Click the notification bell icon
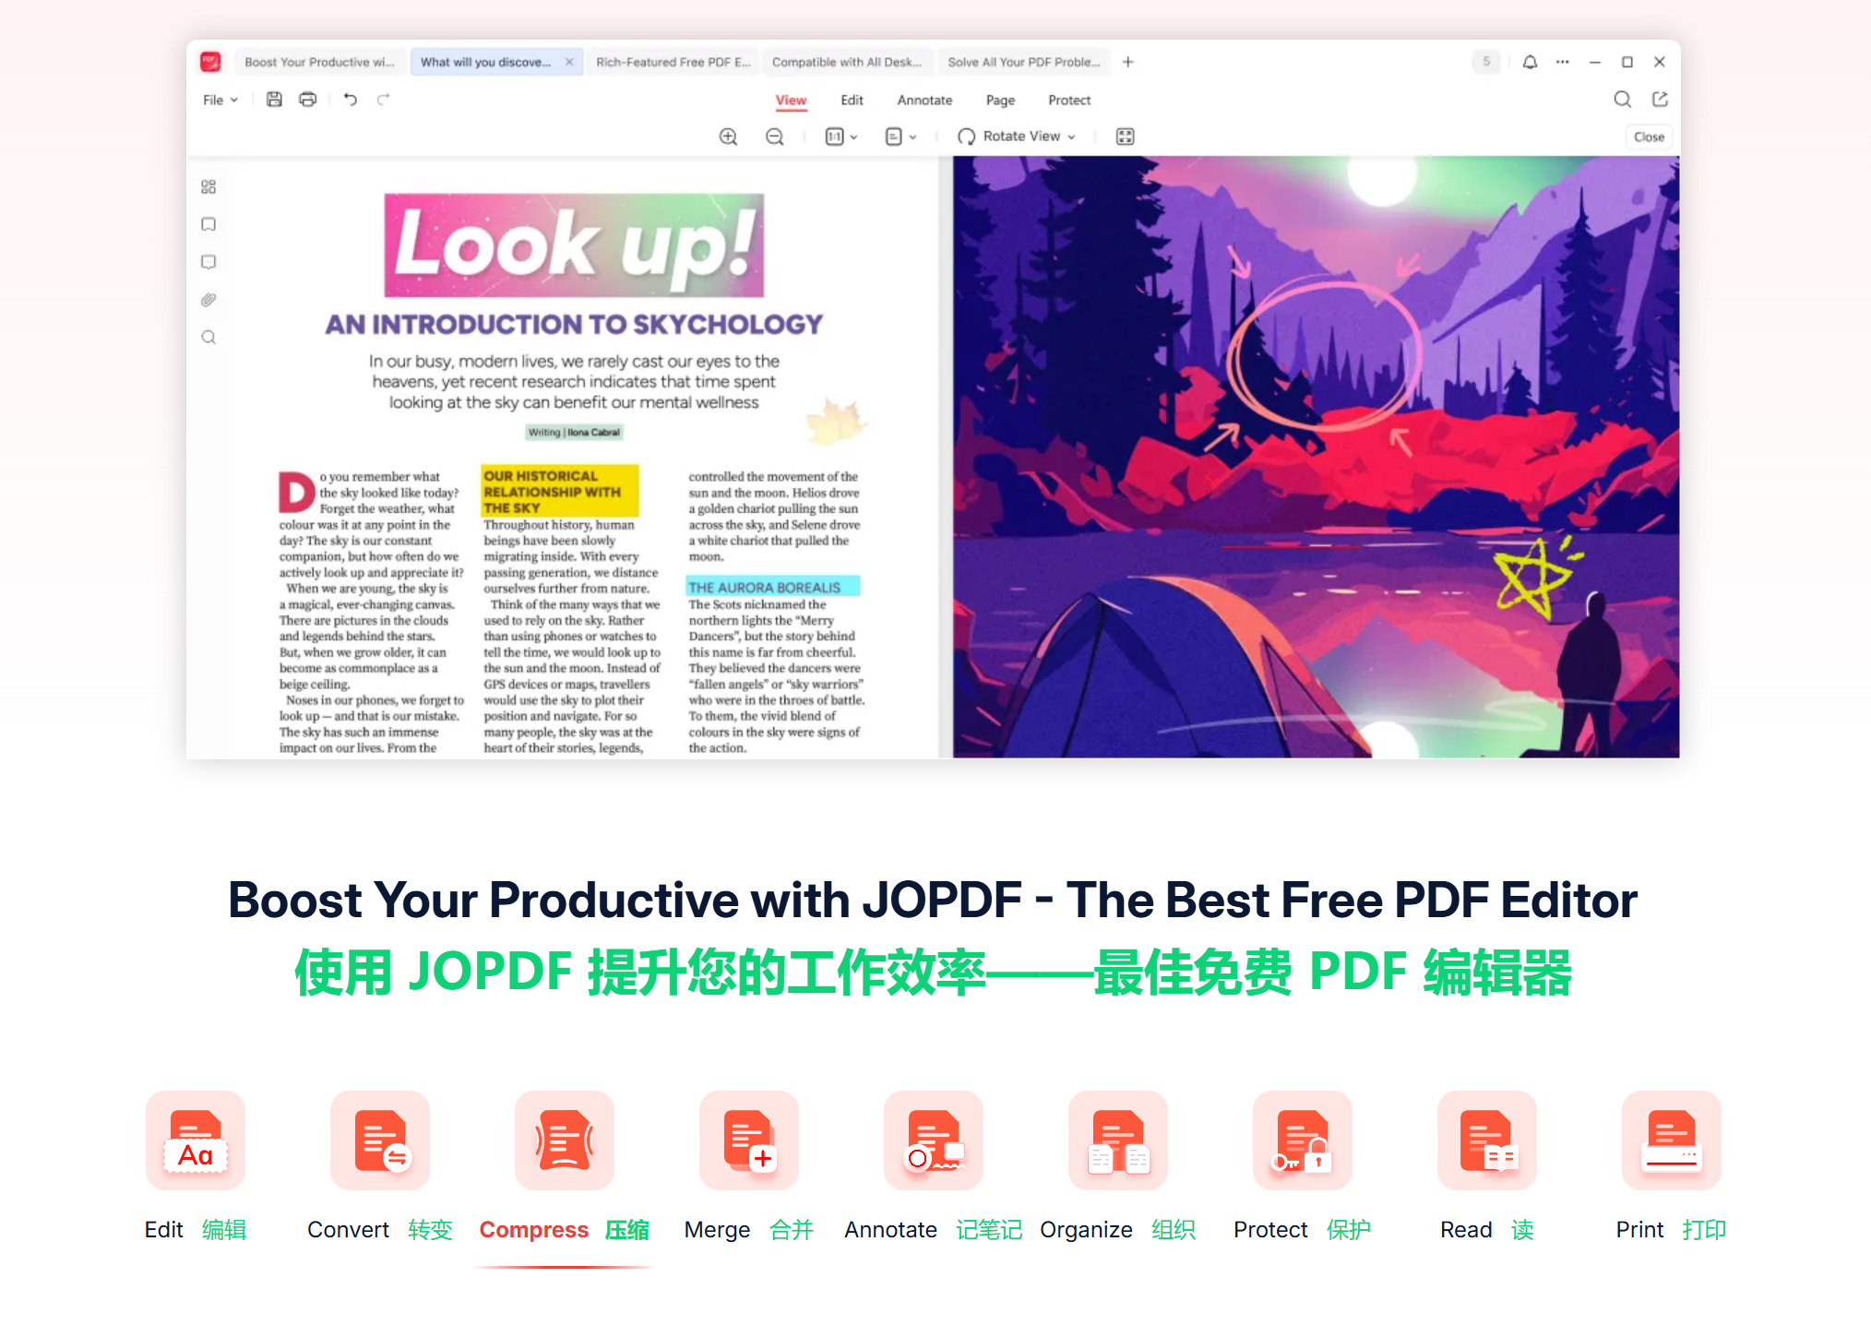1871x1325 pixels. pos(1530,62)
